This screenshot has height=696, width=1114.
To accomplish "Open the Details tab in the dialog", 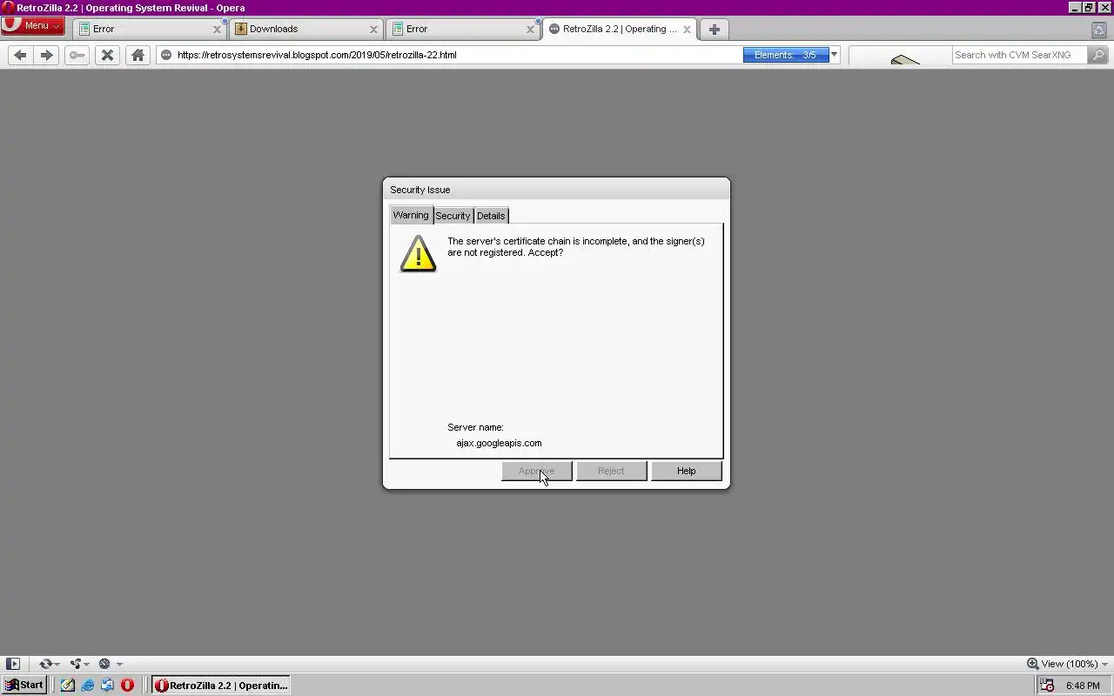I will pos(491,216).
